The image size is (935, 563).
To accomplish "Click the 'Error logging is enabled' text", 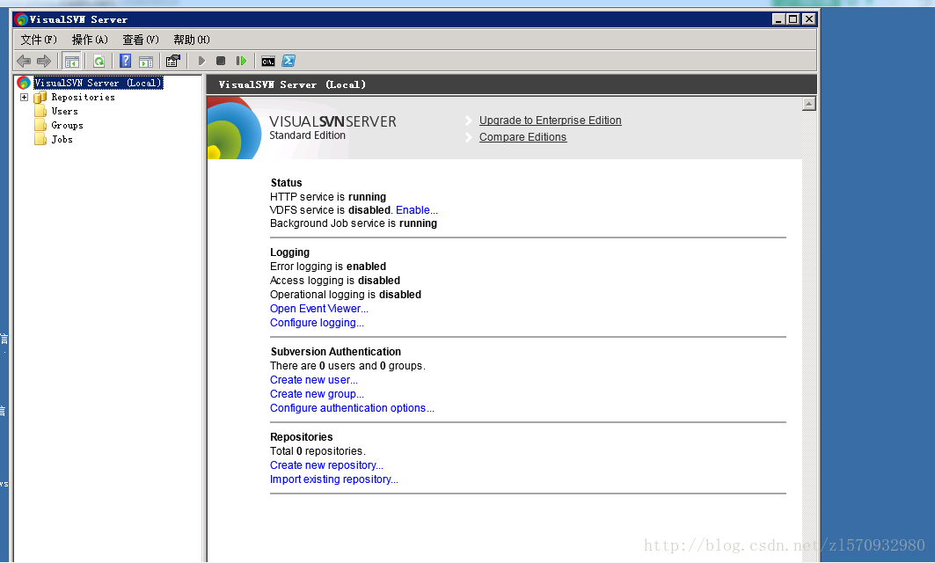I will [x=328, y=267].
